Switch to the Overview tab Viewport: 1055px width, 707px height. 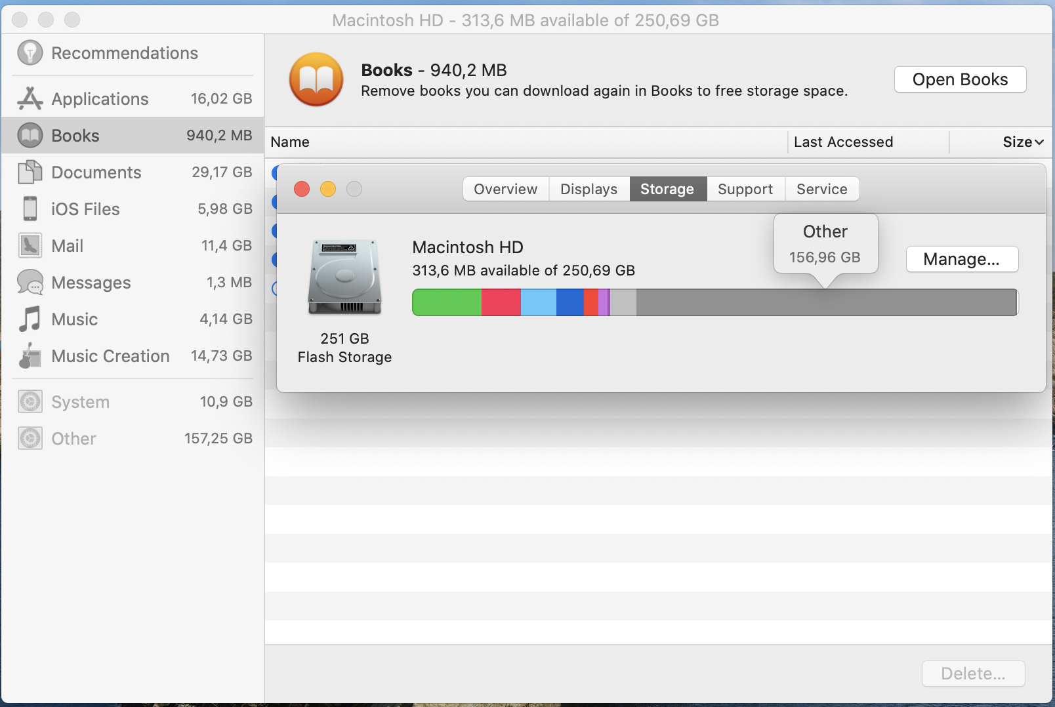pos(506,190)
